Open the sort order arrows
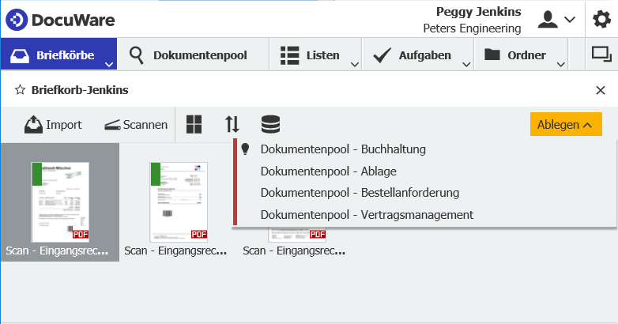This screenshot has width=618, height=324. pyautogui.click(x=232, y=124)
